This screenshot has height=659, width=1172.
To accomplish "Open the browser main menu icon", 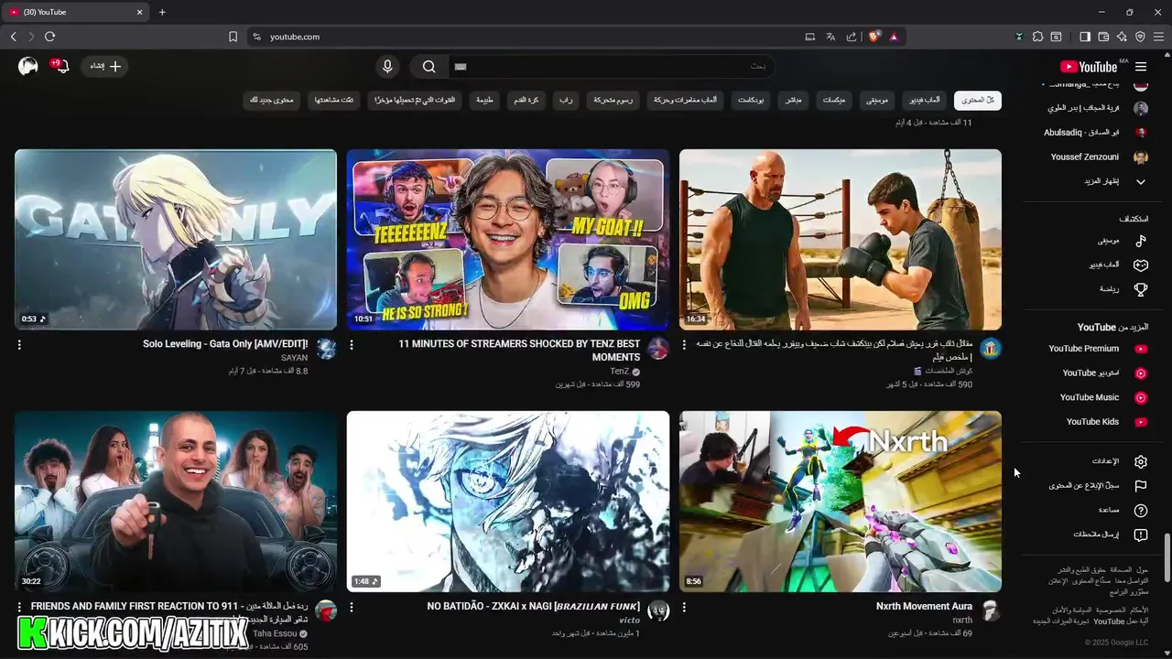I will [x=1158, y=37].
